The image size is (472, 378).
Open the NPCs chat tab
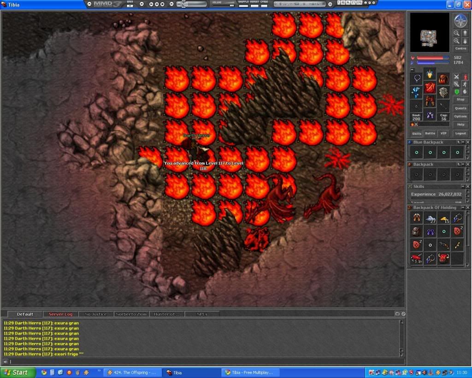tap(202, 314)
